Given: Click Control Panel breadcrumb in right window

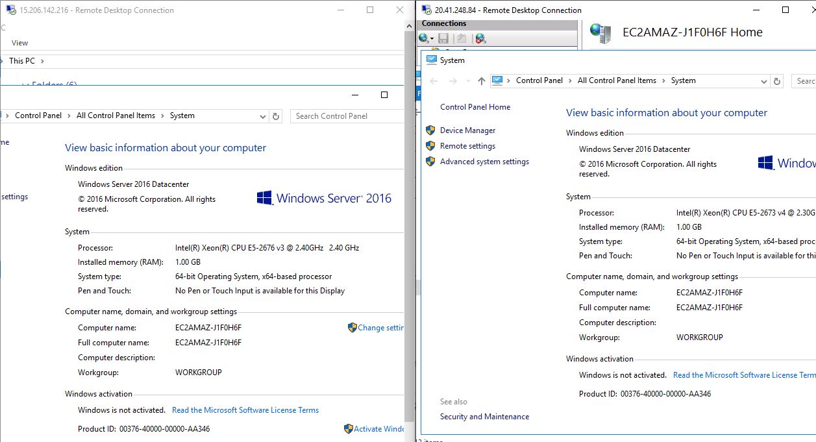Looking at the screenshot, I should point(539,80).
